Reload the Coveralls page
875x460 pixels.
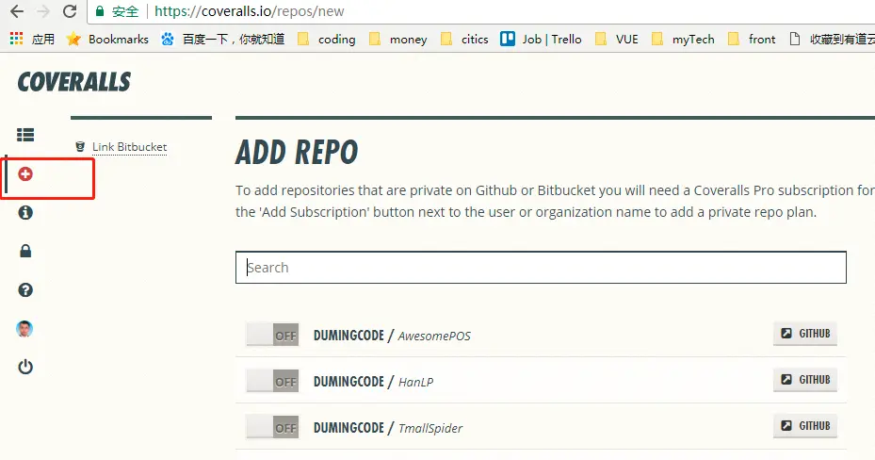coord(70,11)
